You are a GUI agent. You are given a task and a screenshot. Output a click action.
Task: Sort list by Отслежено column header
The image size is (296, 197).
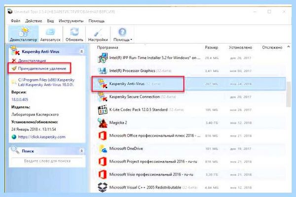[272, 47]
